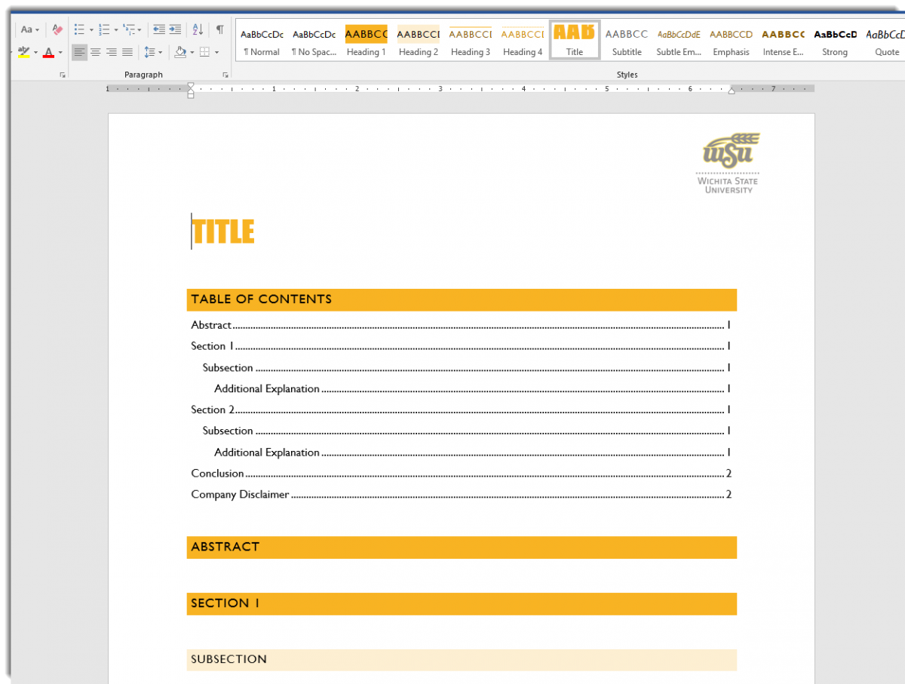Center align the paragraph text

coord(96,52)
